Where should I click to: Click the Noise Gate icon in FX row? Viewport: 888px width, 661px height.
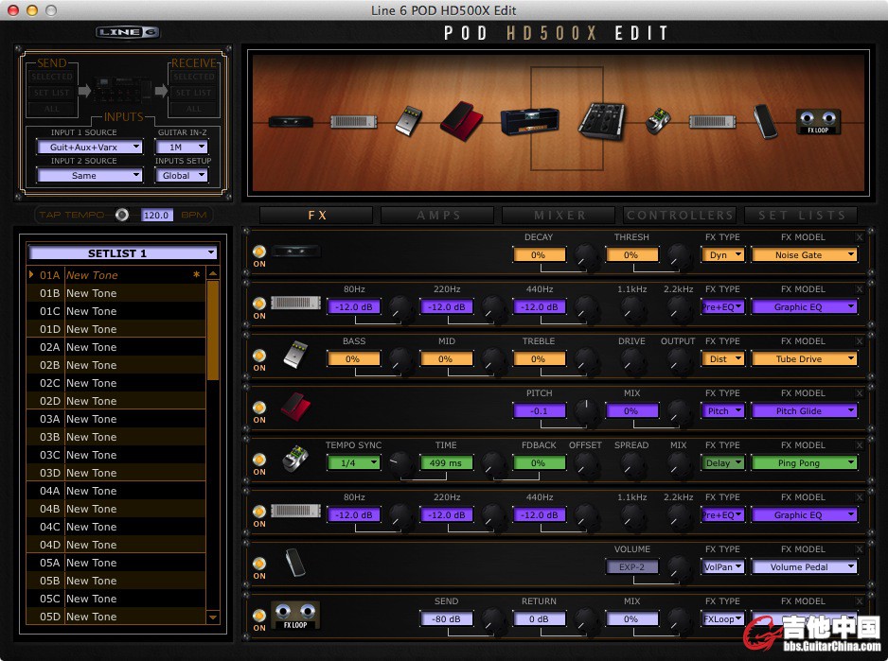(295, 251)
